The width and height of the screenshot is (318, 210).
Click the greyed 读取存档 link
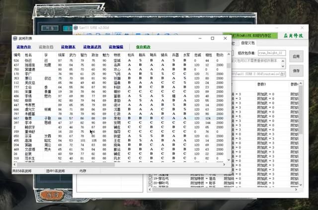pos(46,47)
